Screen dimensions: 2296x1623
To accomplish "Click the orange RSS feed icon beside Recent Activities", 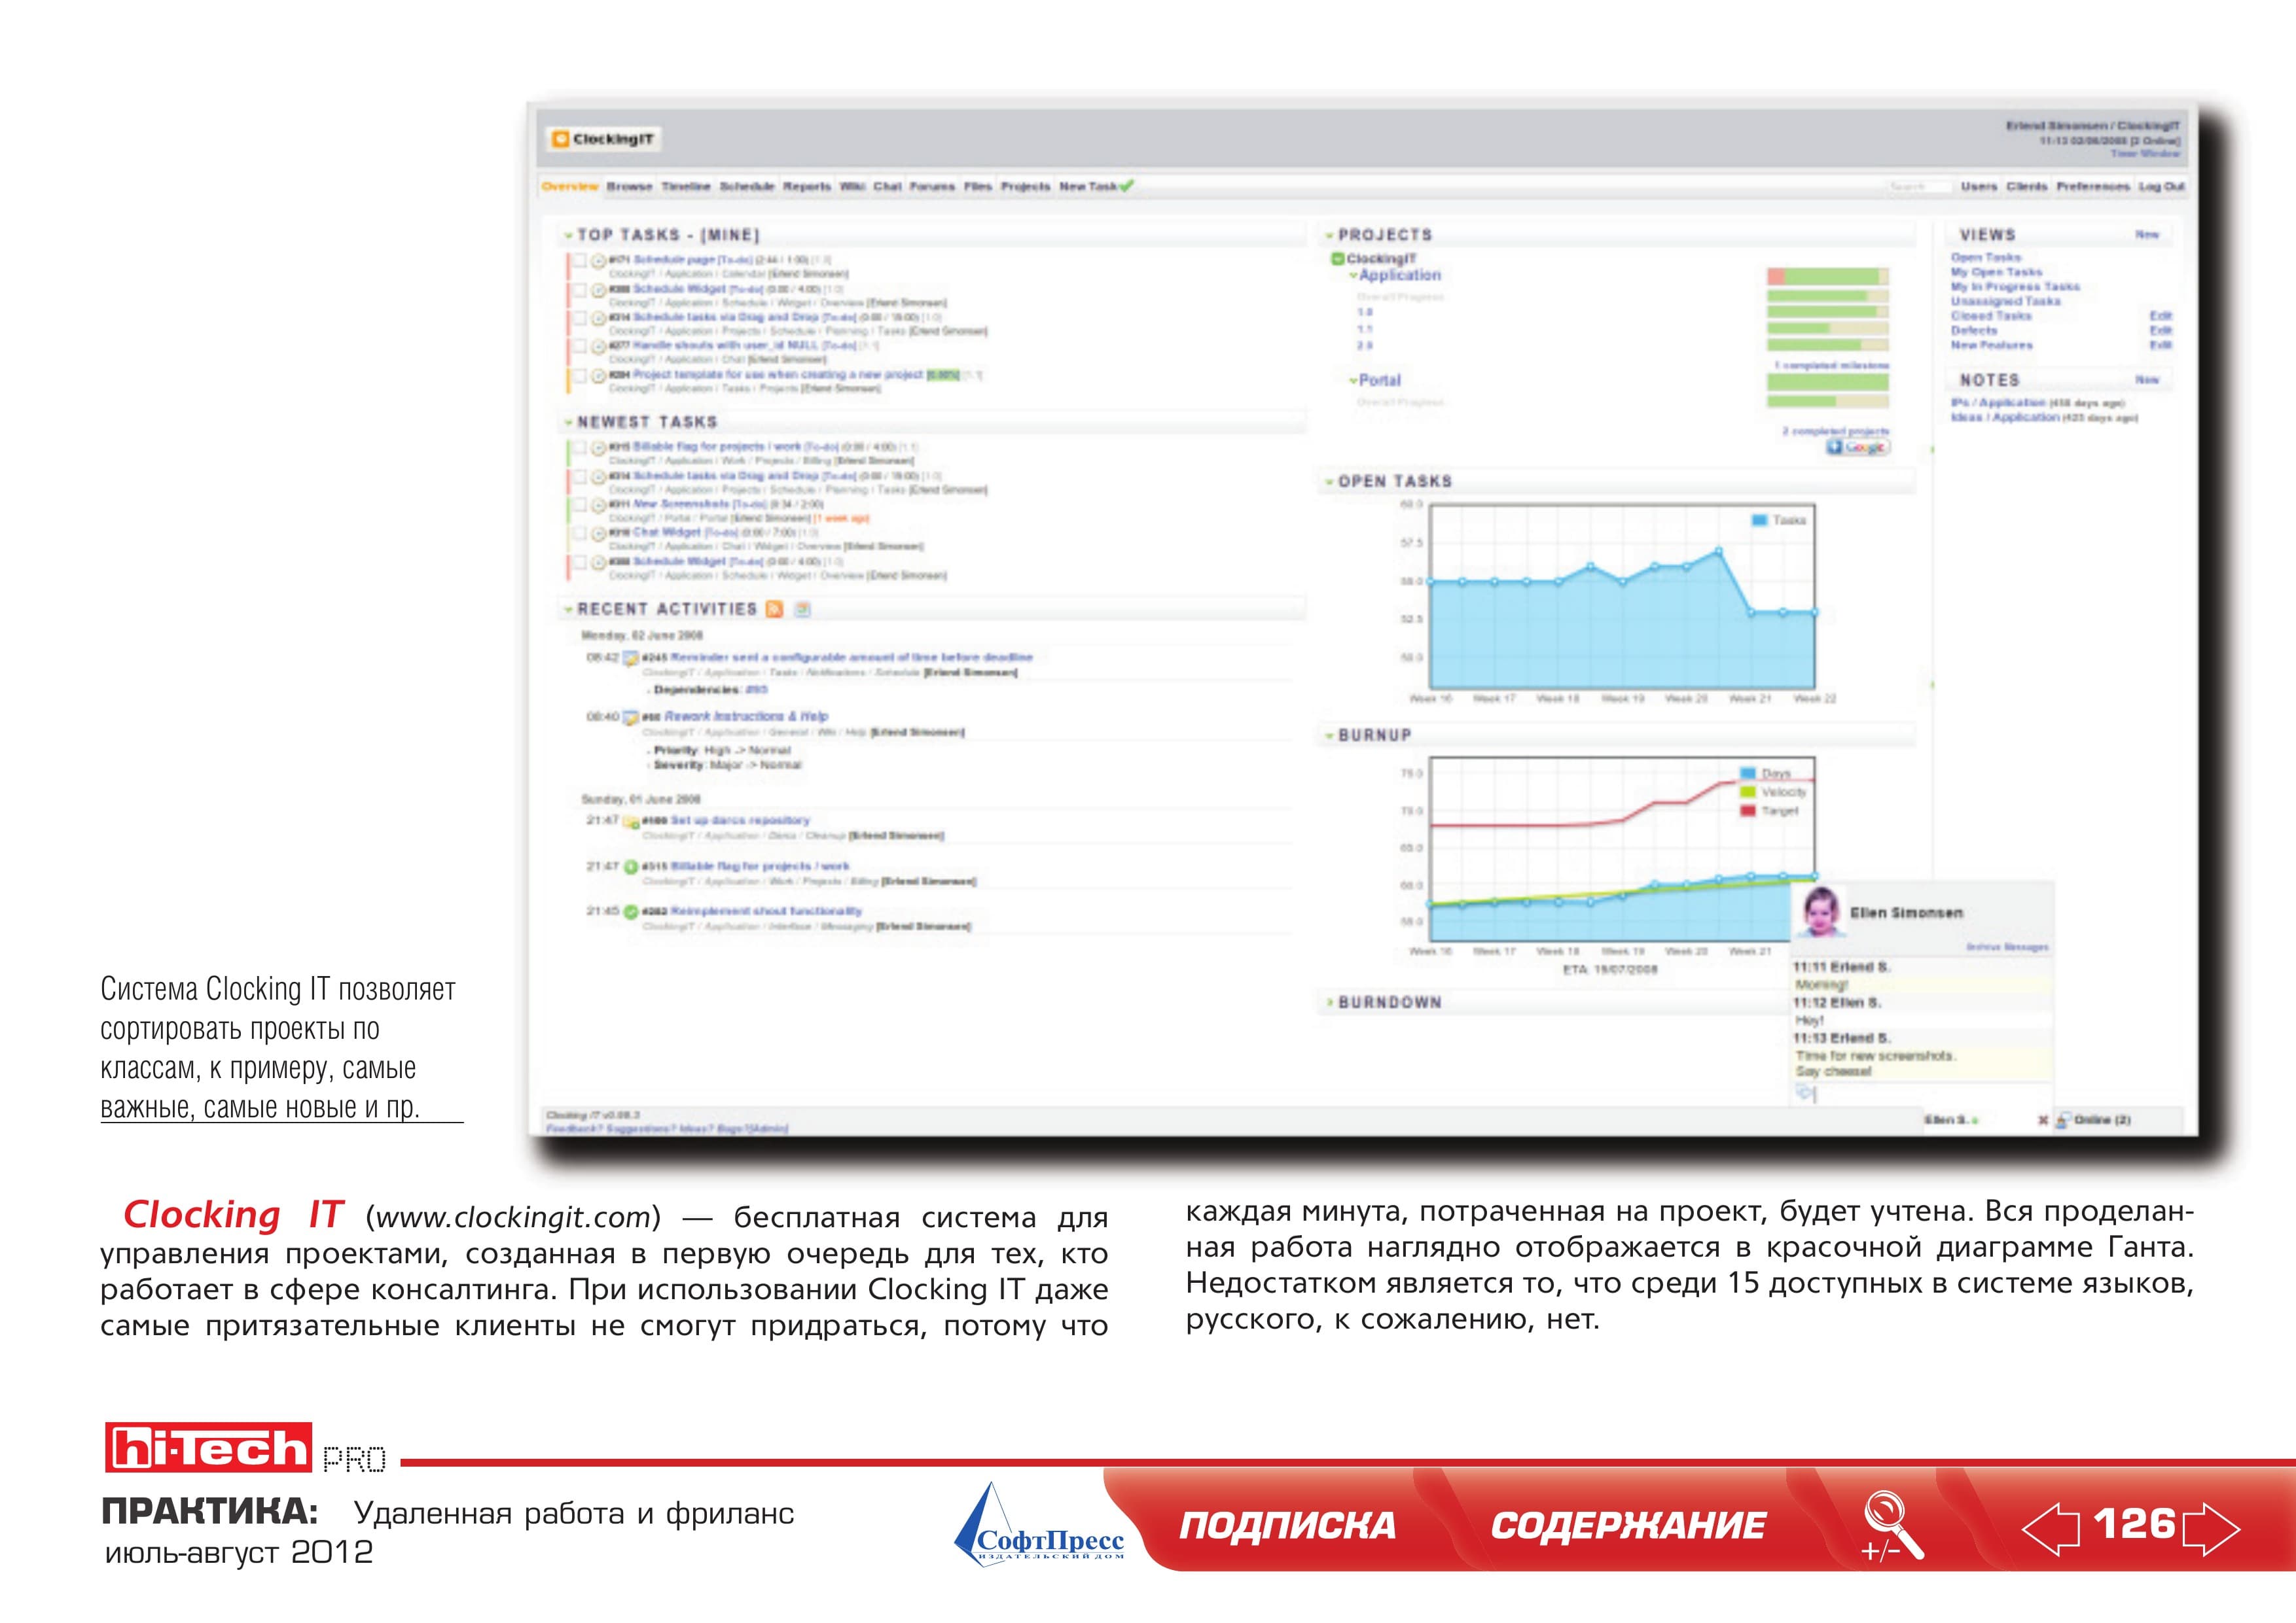I will (774, 610).
